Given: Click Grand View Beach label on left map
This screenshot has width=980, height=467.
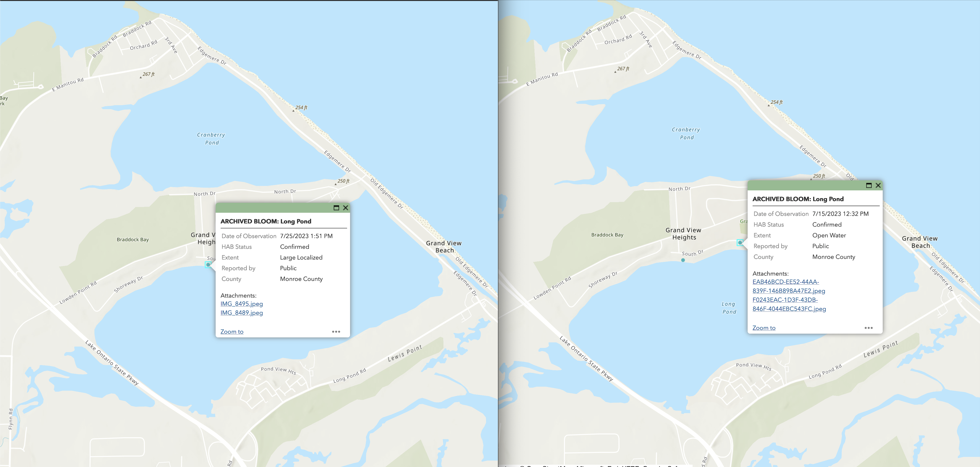Looking at the screenshot, I should (x=444, y=247).
